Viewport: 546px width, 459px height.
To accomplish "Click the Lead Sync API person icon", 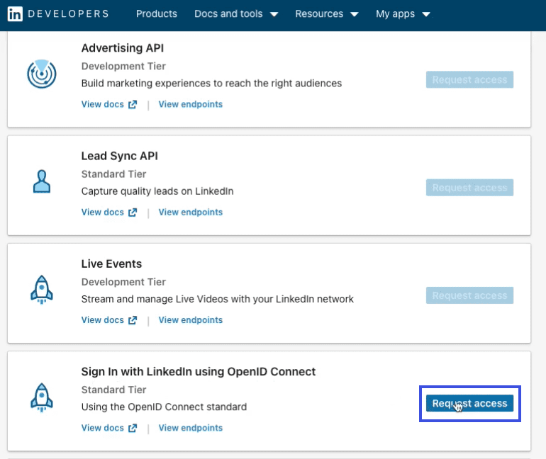I will (x=42, y=181).
